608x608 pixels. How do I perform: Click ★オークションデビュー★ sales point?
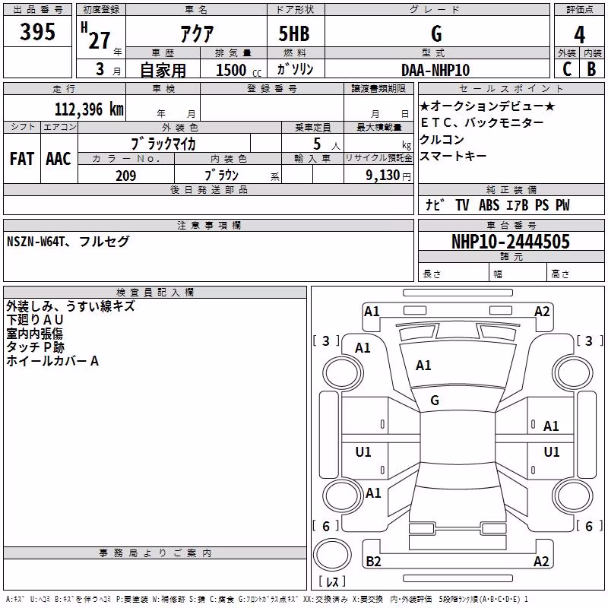coord(487,106)
